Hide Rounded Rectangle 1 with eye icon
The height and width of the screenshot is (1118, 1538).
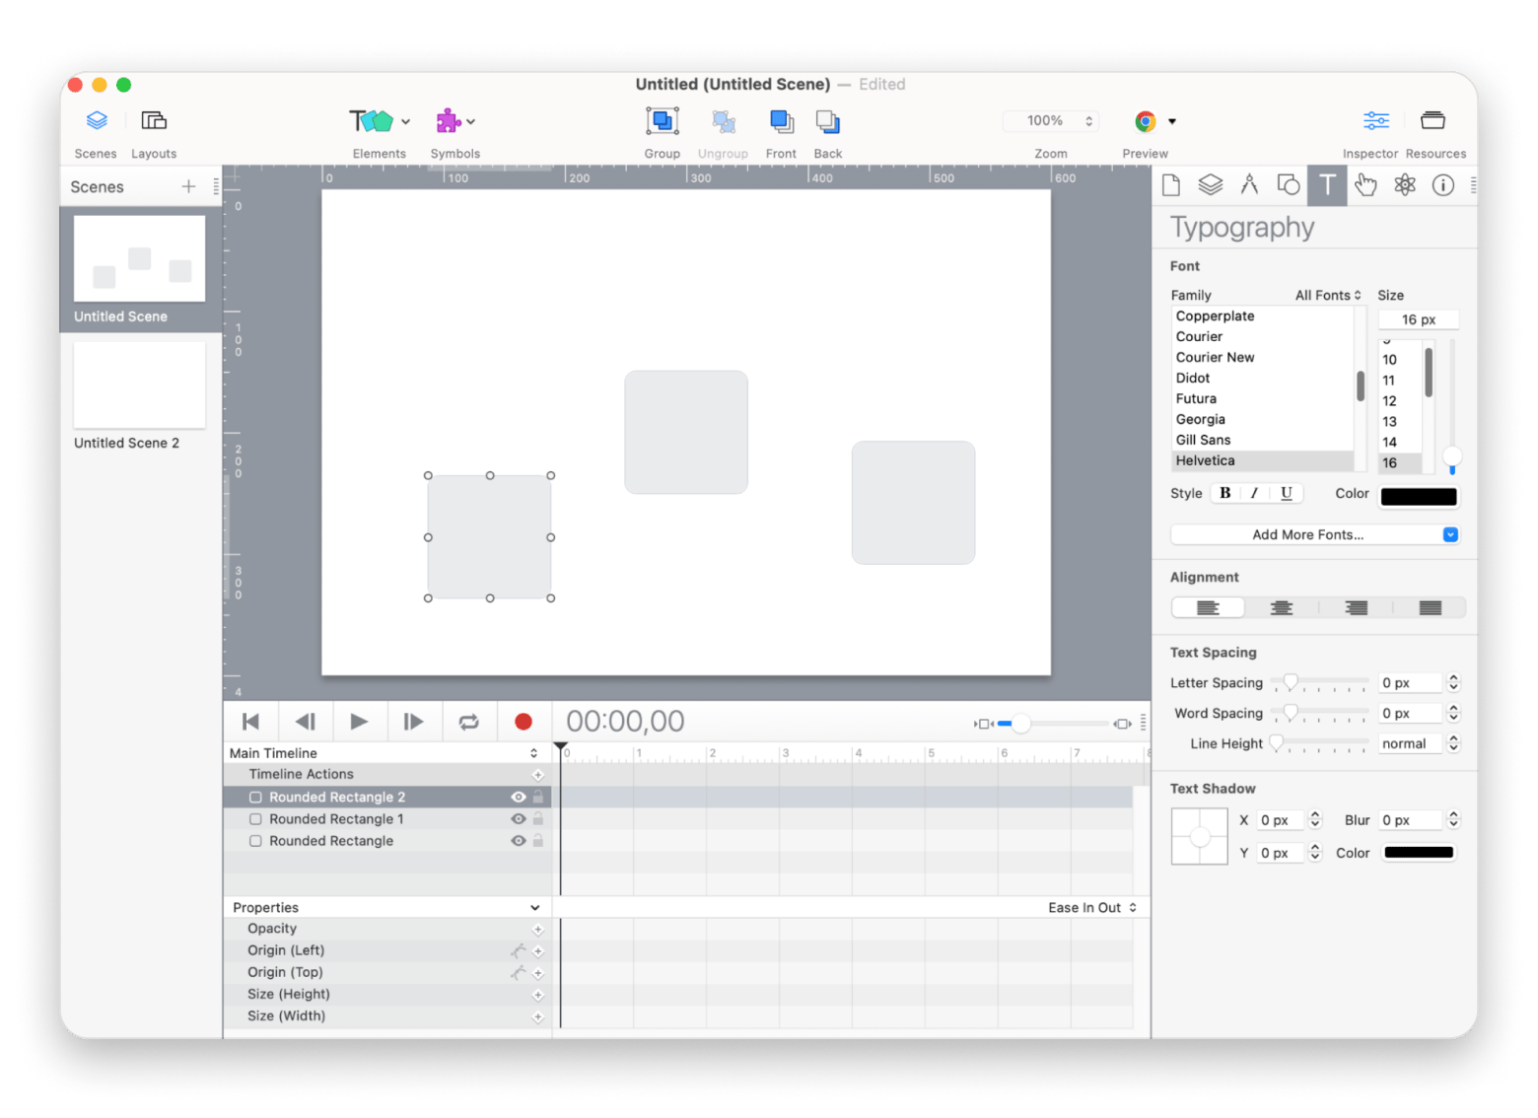tap(518, 819)
